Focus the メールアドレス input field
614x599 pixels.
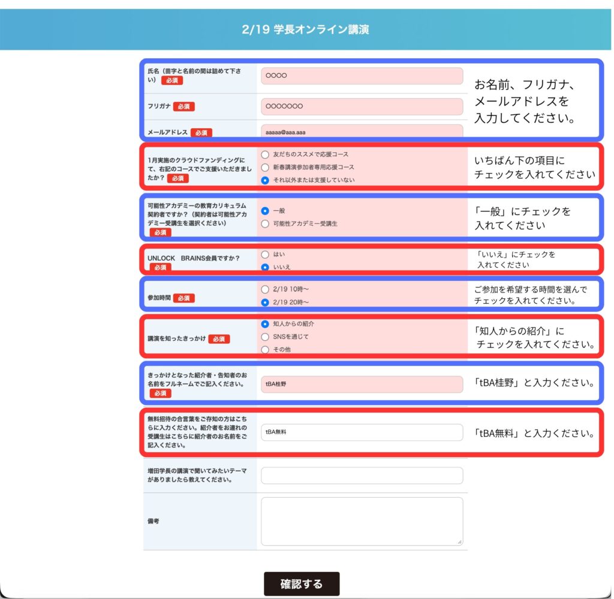coord(362,132)
